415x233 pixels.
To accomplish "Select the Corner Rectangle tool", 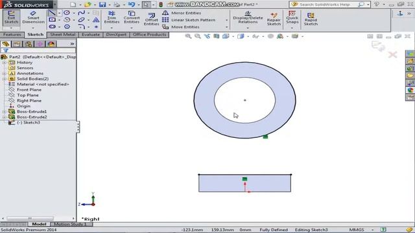I will point(53,20).
